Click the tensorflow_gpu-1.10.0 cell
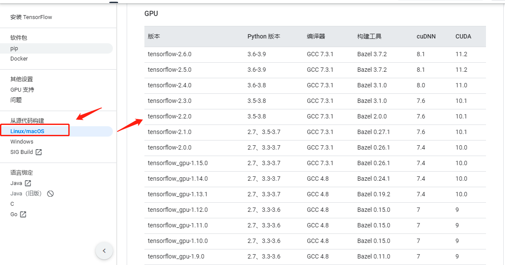Viewport: 505px width, 265px height. click(x=178, y=241)
